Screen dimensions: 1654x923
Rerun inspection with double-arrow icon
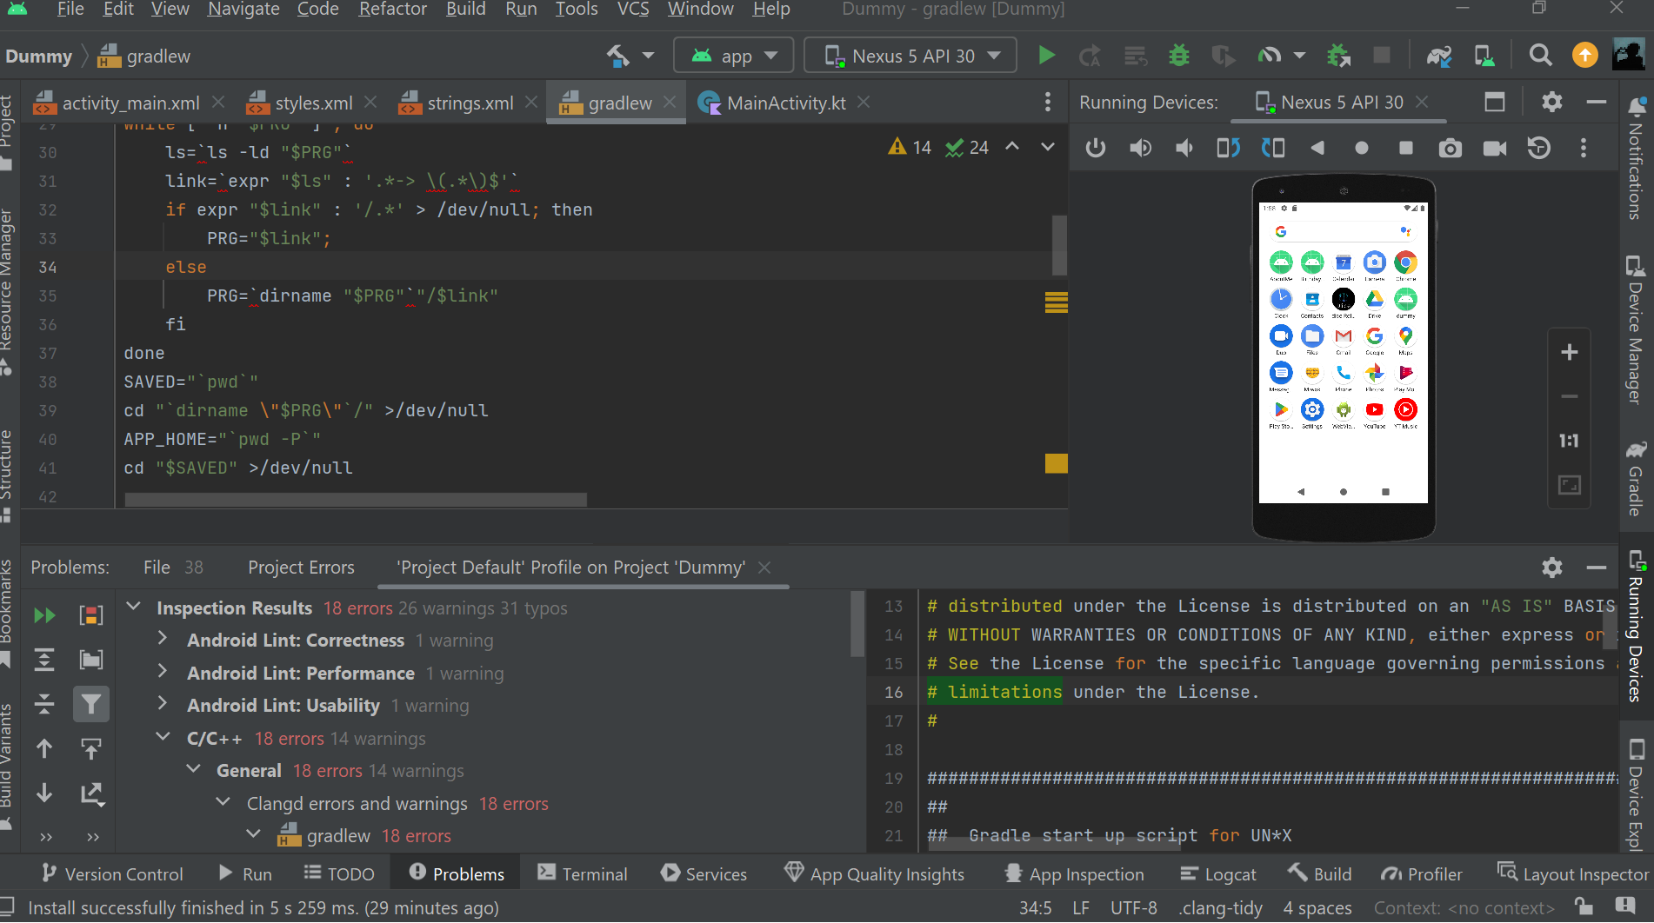(x=44, y=616)
